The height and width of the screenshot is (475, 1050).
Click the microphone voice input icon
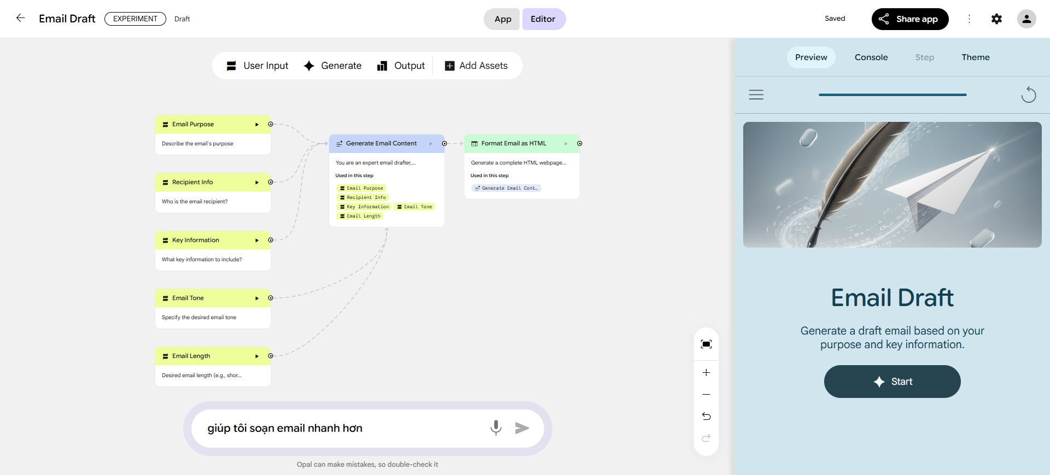(495, 427)
